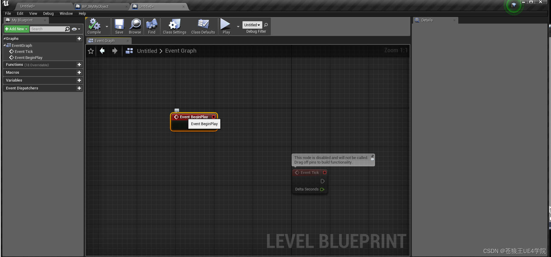Select Event Tick in Graphs list
The height and width of the screenshot is (257, 551).
tap(24, 52)
